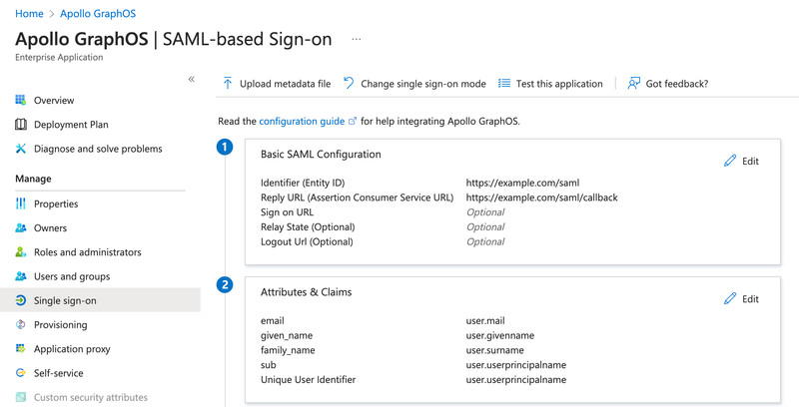Click the Basic SAML Configuration heading
799x407 pixels.
click(x=321, y=155)
